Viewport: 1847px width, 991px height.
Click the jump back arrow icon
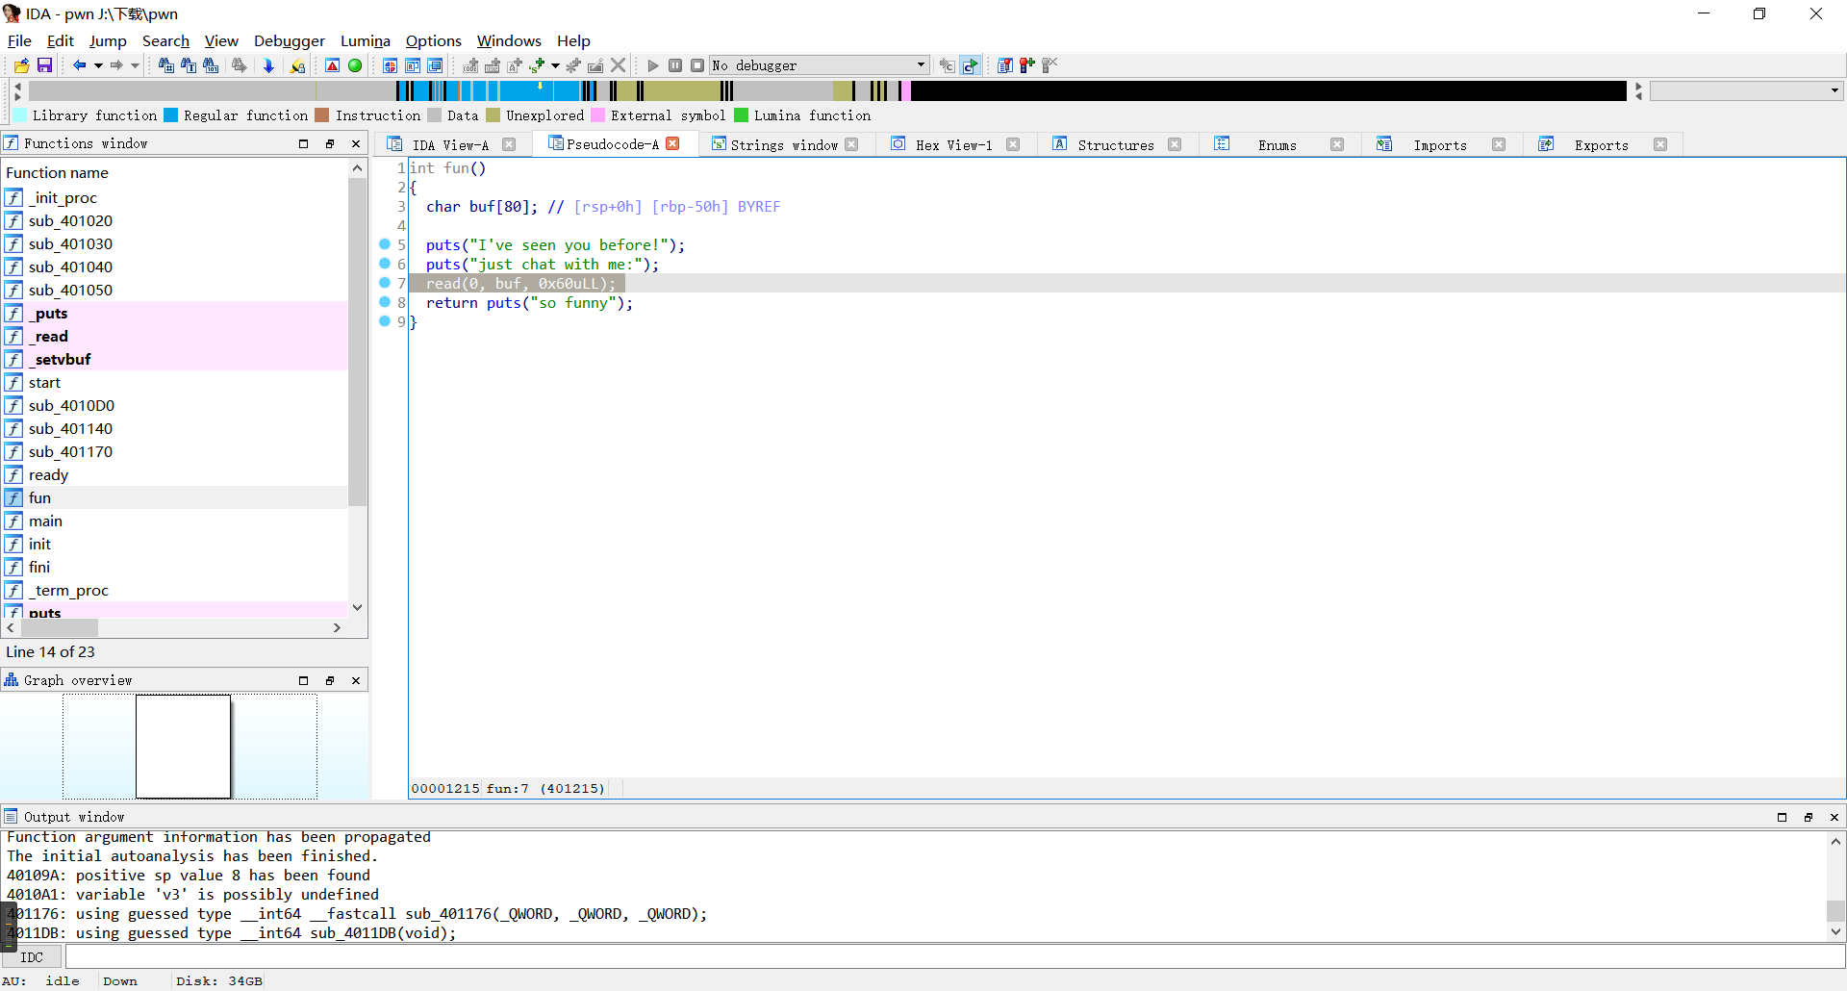[x=79, y=65]
